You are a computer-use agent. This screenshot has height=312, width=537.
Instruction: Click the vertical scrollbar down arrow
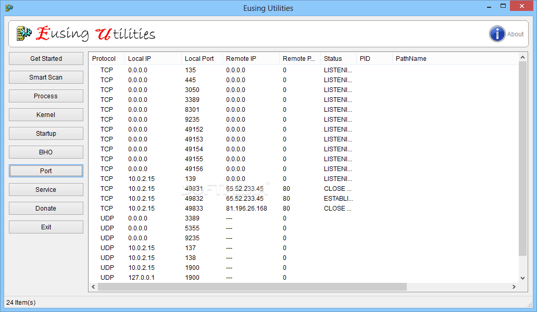[522, 278]
